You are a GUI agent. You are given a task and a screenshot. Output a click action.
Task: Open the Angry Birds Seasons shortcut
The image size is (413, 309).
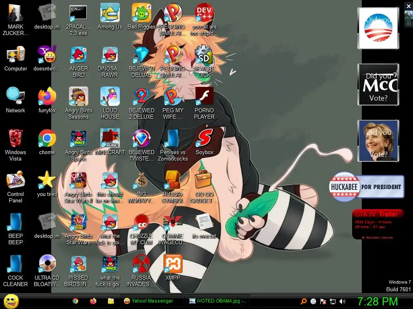coord(78,103)
